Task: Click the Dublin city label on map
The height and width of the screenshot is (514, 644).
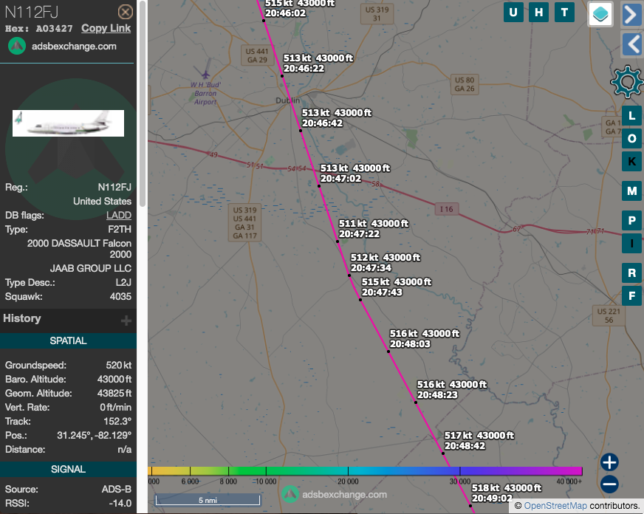Action: click(287, 100)
